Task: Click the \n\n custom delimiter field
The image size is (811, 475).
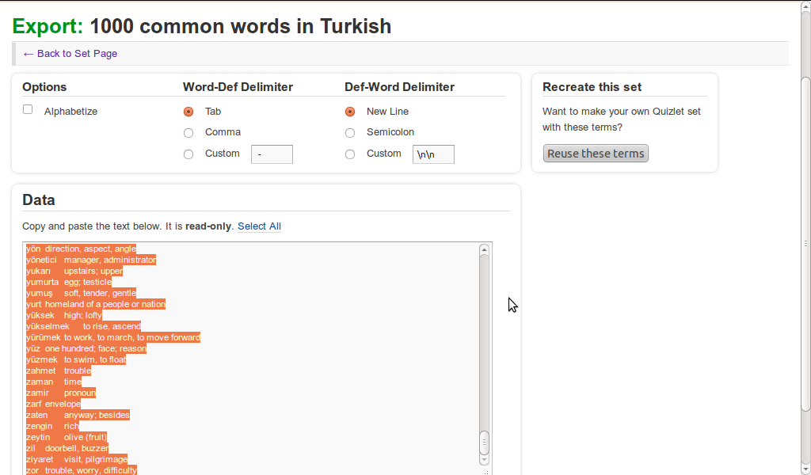Action: coord(432,154)
